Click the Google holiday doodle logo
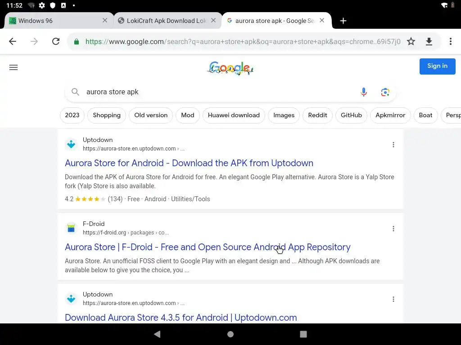This screenshot has width=461, height=345. 230,68
